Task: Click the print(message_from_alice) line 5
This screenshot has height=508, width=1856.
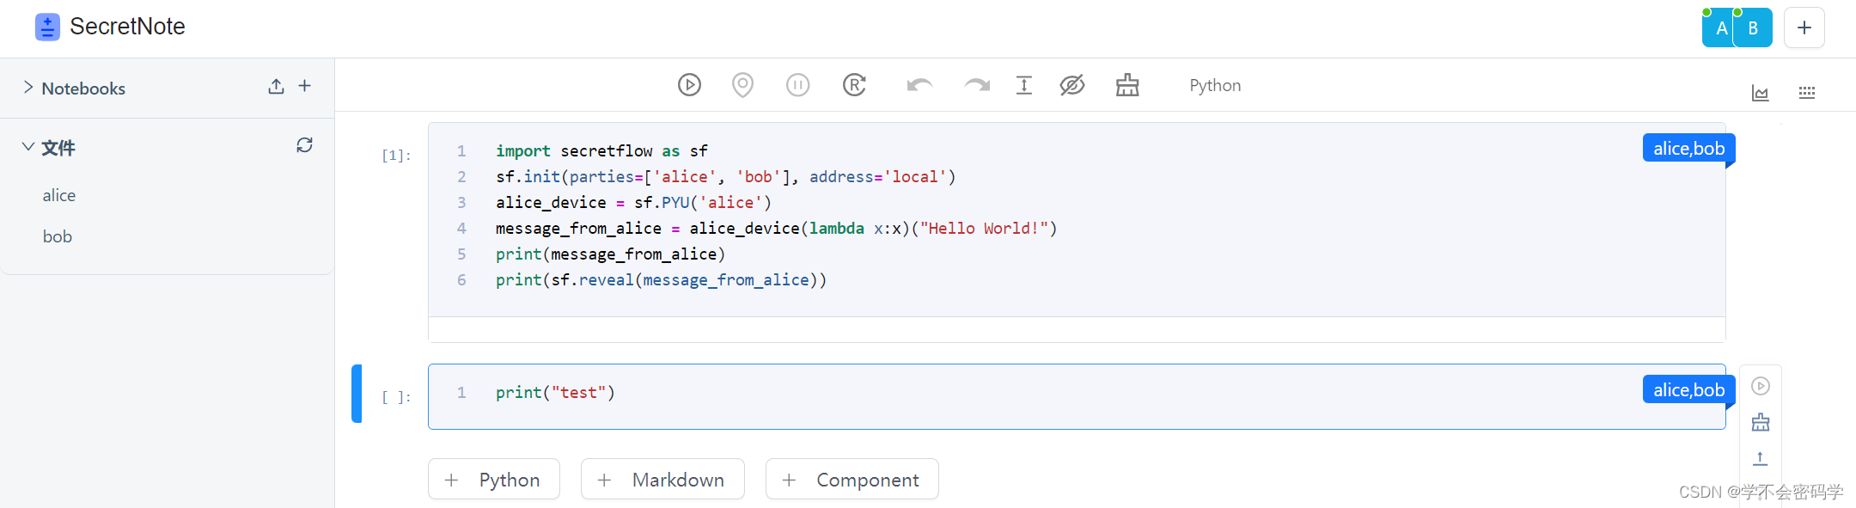Action: 610,254
